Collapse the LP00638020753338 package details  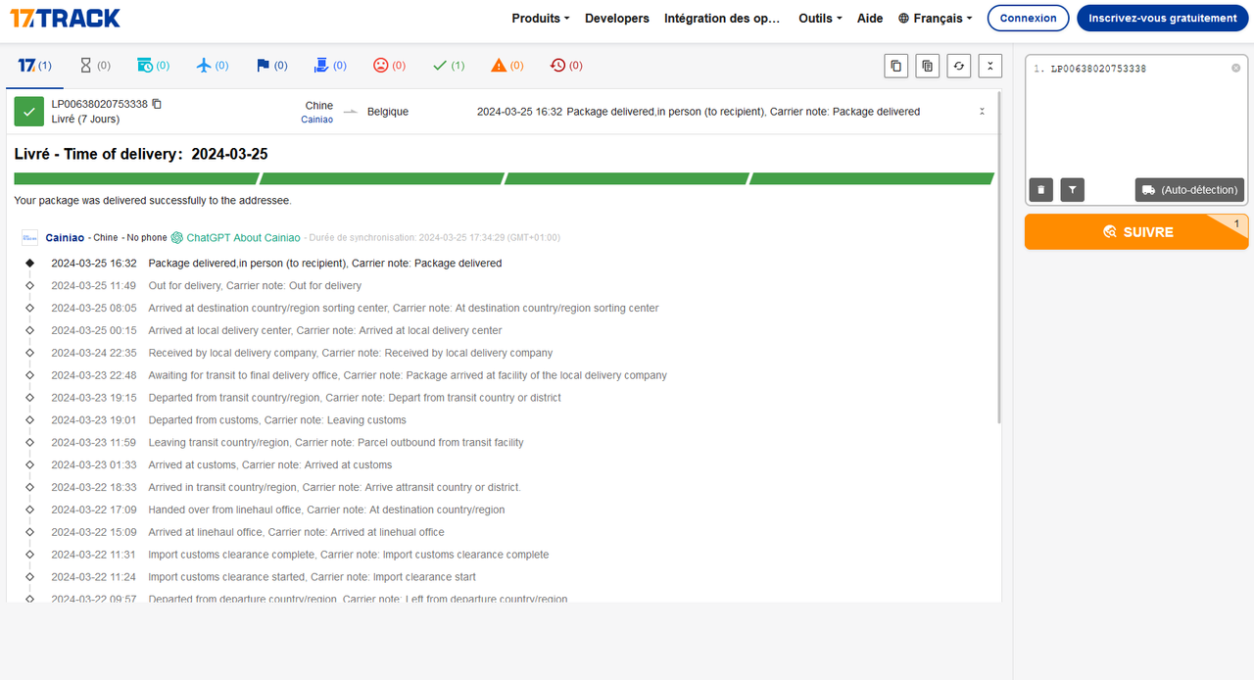coord(982,112)
